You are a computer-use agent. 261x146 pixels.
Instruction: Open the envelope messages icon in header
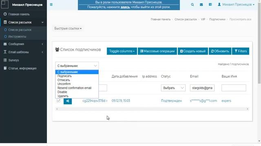coord(201,4)
